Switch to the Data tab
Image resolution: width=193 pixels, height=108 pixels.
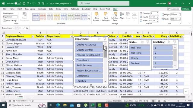tap(51, 9)
